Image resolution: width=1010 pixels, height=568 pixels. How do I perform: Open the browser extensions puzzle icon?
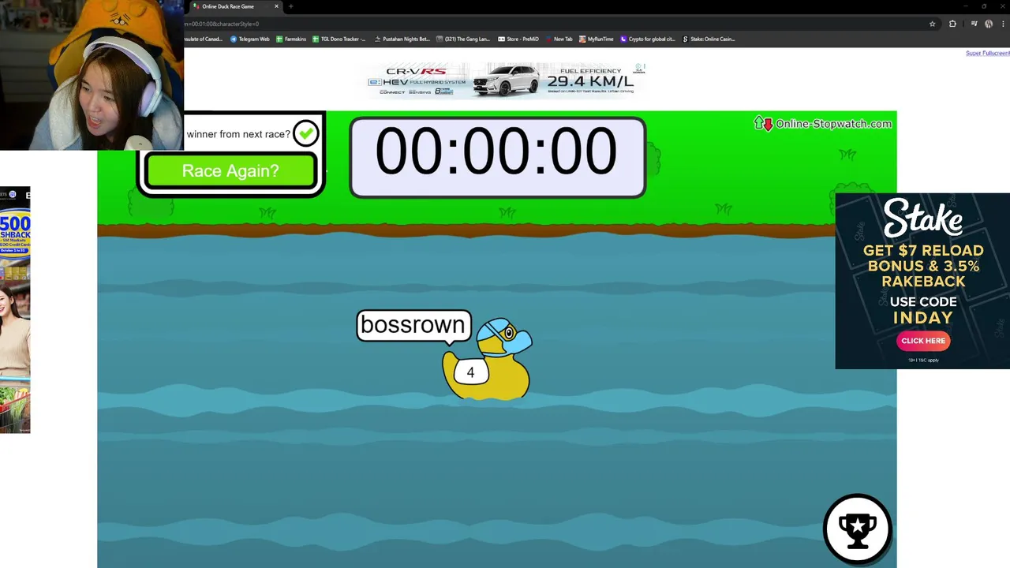(x=952, y=24)
